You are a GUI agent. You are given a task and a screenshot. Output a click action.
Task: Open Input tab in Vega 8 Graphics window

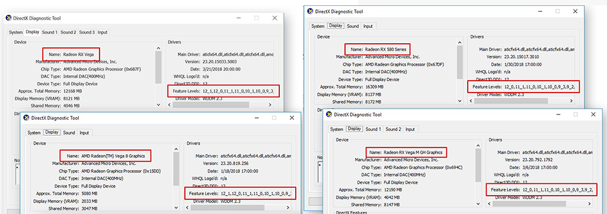[x=84, y=133]
